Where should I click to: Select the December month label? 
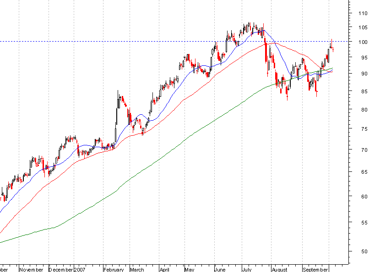61,269
